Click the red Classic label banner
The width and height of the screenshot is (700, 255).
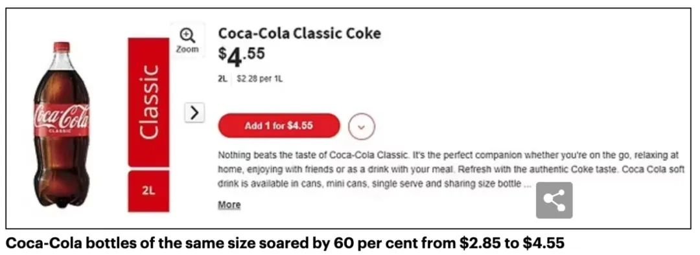pyautogui.click(x=148, y=102)
